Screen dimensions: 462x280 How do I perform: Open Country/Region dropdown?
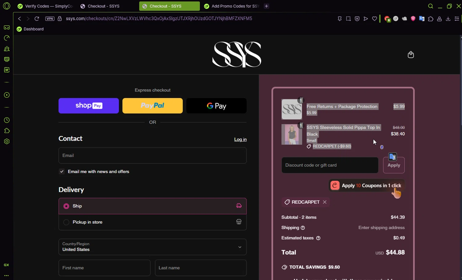point(152,247)
